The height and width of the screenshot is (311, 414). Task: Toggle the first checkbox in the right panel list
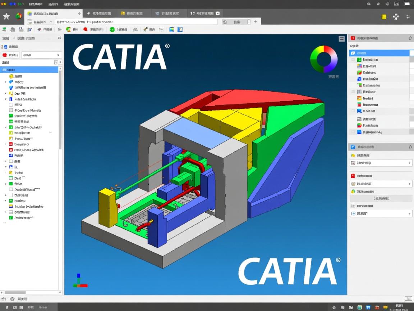coord(354,60)
